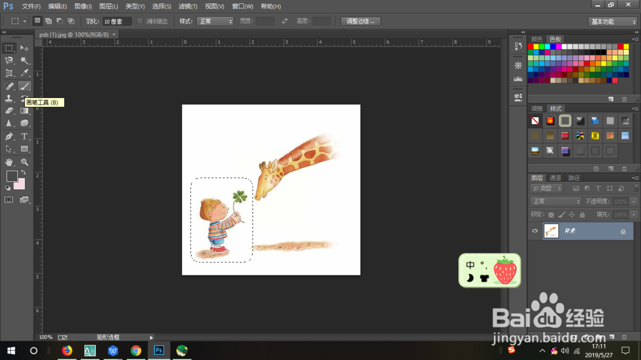This screenshot has height=360, width=641.
Task: Open the Swatches panel flyout menu
Action: pyautogui.click(x=635, y=39)
